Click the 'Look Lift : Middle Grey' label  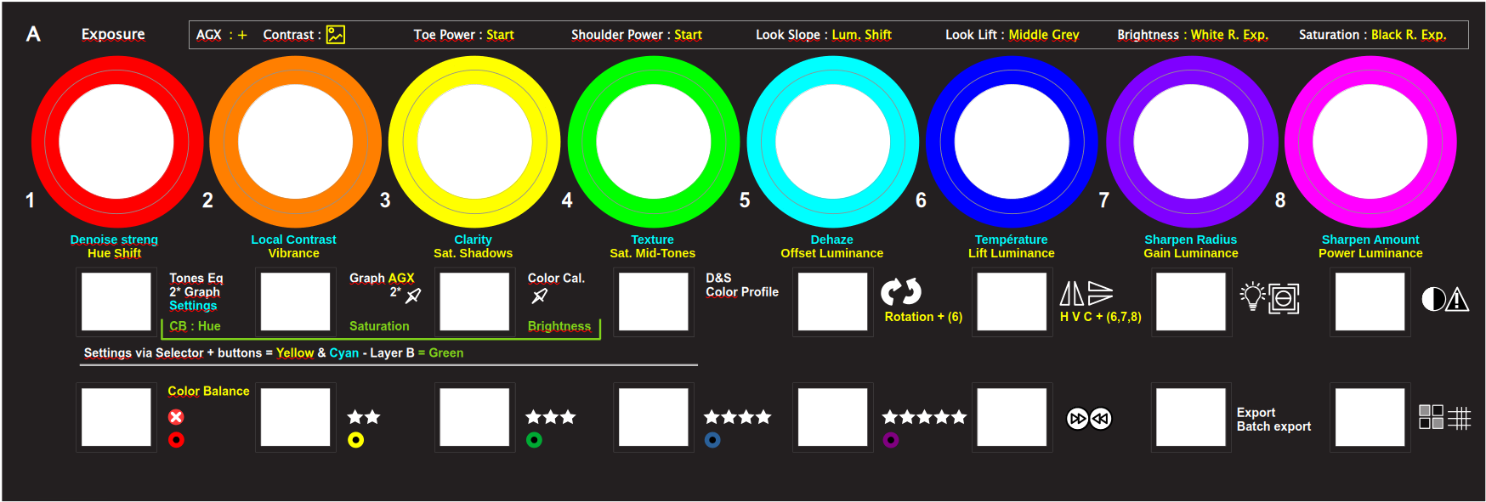click(x=1012, y=35)
